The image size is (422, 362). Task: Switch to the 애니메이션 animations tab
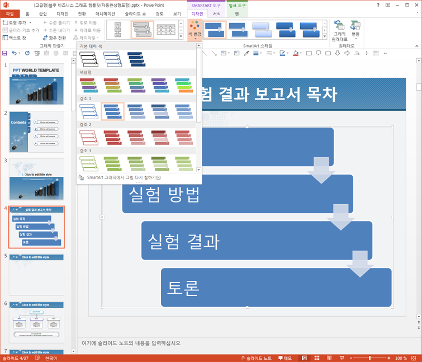(105, 14)
